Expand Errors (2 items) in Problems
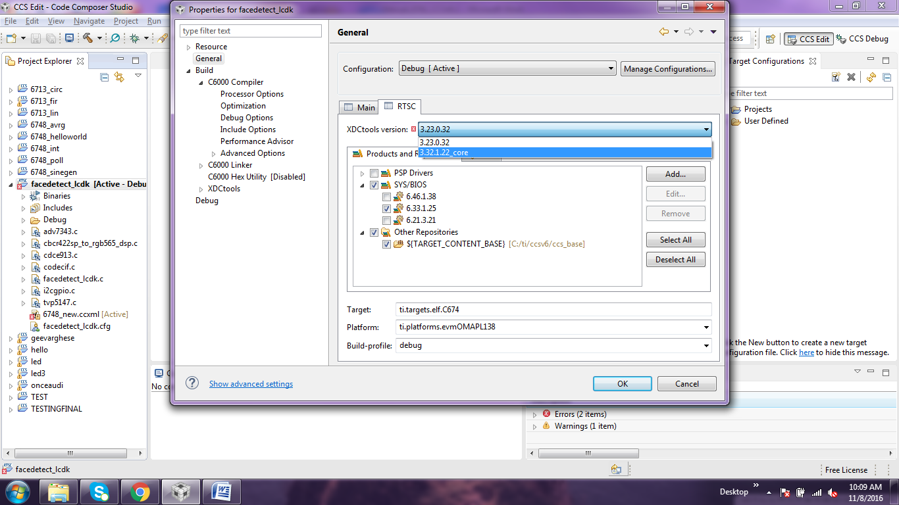This screenshot has height=505, width=899. (535, 415)
